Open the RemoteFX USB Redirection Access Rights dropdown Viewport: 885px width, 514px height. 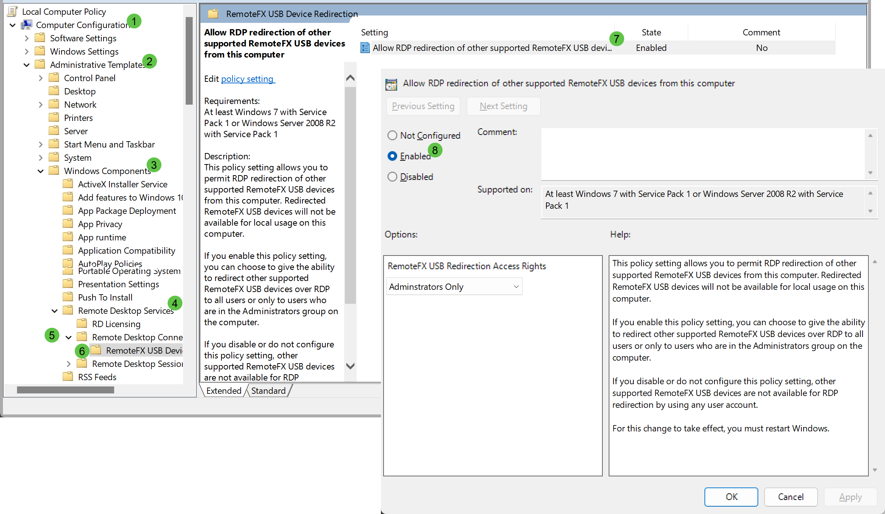point(454,286)
